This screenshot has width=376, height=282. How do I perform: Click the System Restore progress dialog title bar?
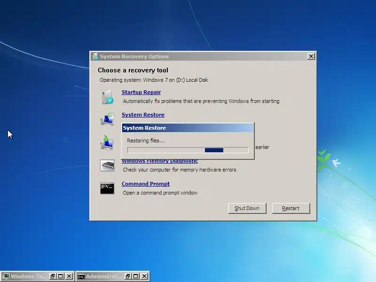(x=188, y=128)
